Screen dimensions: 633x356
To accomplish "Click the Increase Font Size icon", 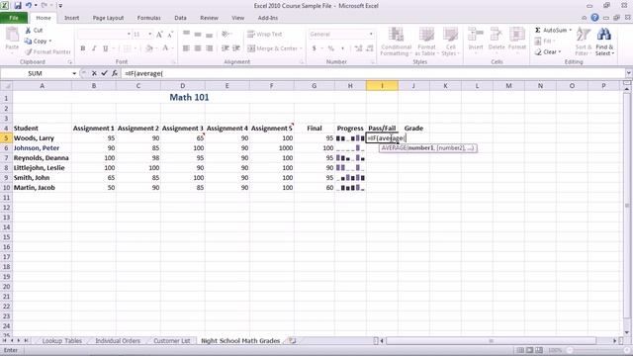I will (159, 35).
